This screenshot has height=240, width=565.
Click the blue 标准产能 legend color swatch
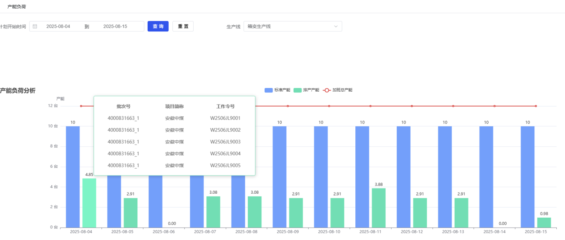click(x=269, y=90)
